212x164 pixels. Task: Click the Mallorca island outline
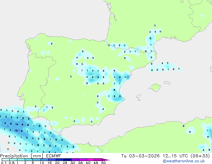pos(155,88)
